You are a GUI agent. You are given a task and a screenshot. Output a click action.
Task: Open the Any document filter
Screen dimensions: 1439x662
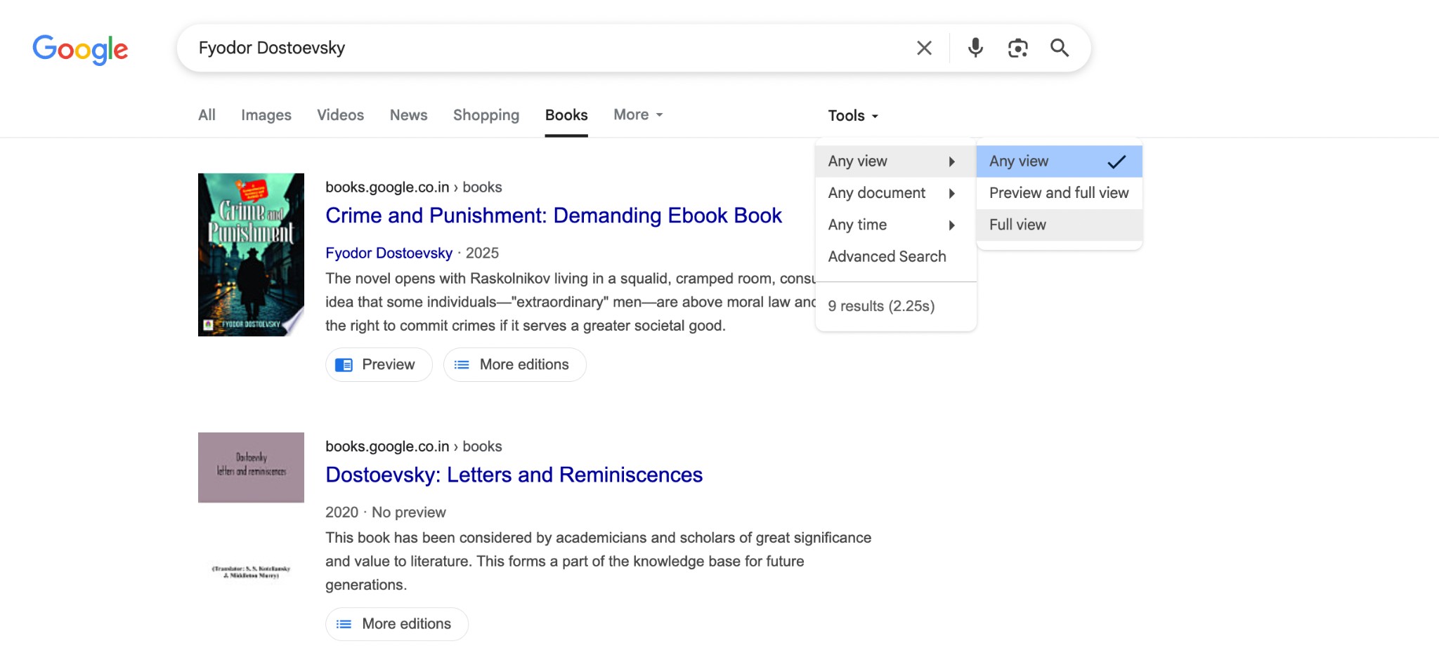coord(896,193)
